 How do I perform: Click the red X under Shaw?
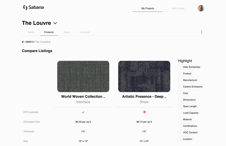click(144, 112)
